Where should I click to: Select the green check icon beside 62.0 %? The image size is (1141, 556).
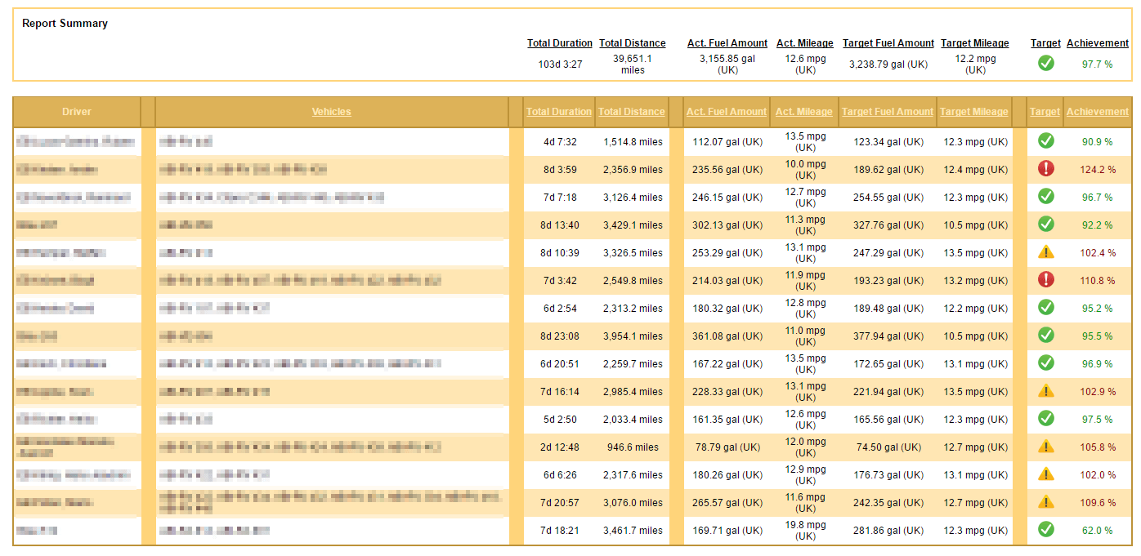[x=1045, y=530]
